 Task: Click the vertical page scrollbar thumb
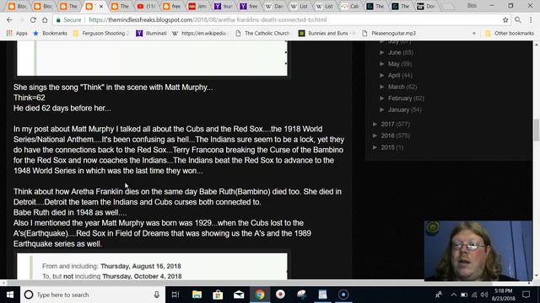tap(537, 130)
